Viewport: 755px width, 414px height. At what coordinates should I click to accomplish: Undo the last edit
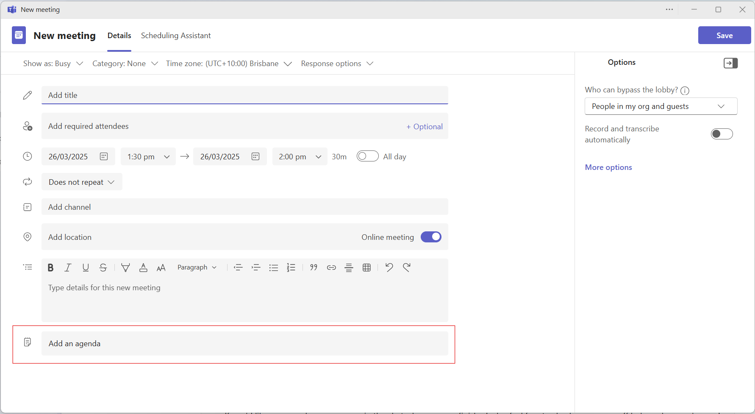pos(389,267)
